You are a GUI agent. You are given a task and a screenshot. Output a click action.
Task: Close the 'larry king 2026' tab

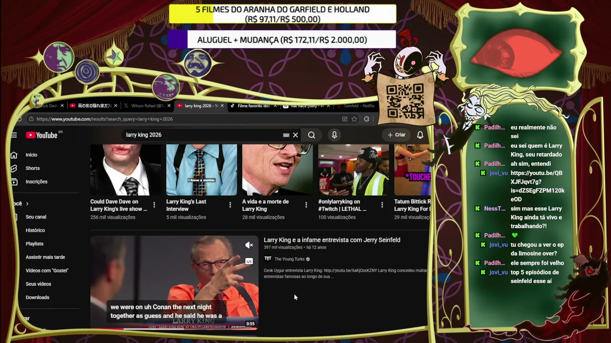coord(222,106)
